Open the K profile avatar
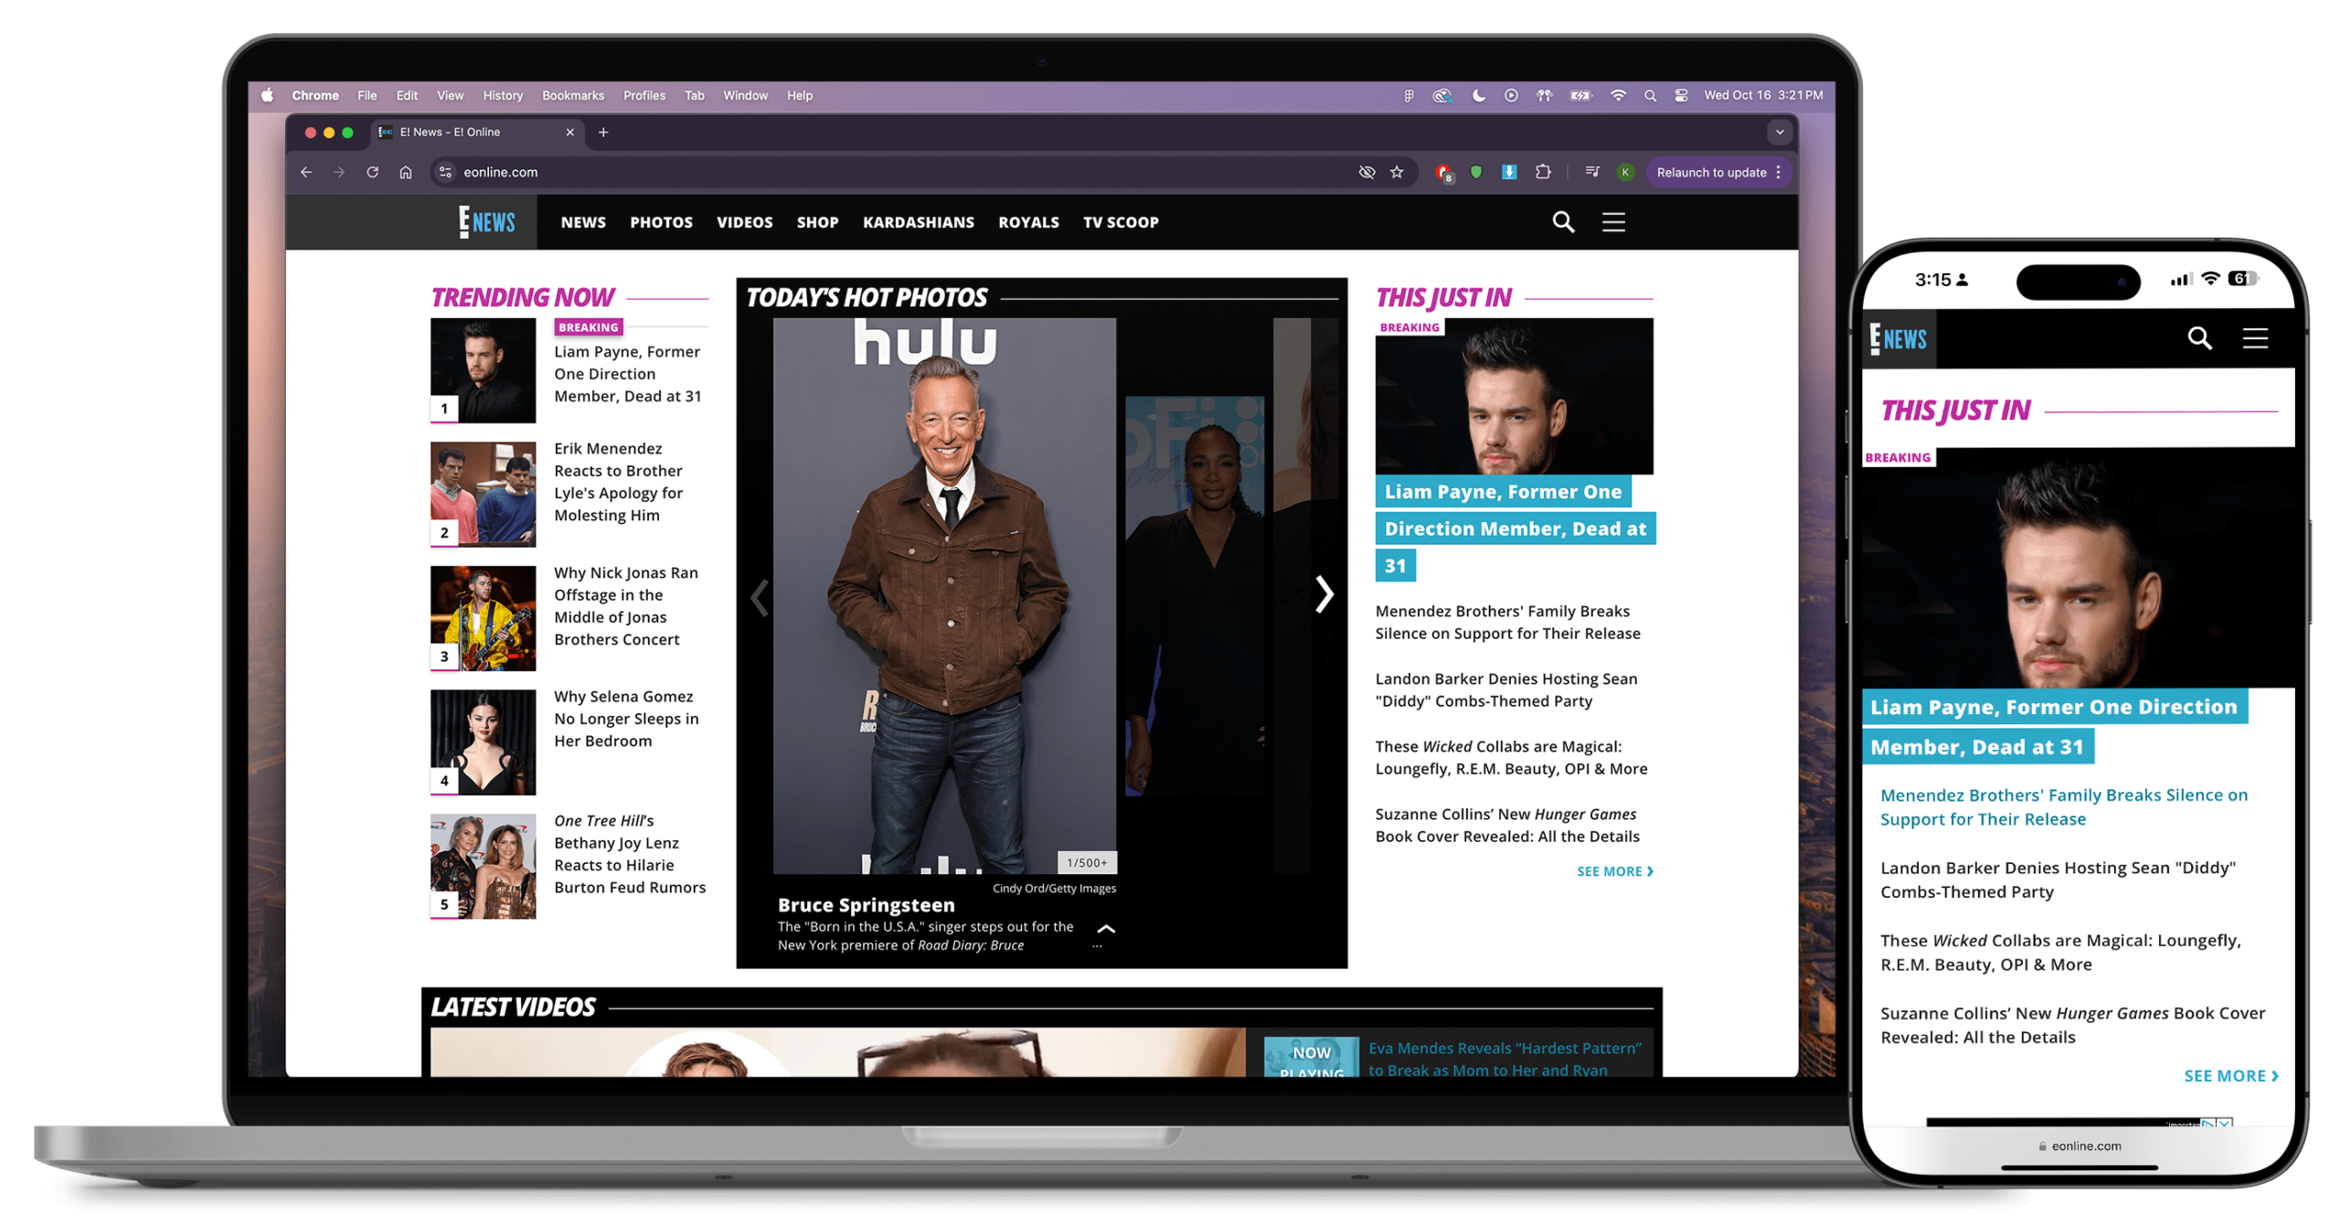Viewport: 2340px width, 1227px height. click(1624, 172)
